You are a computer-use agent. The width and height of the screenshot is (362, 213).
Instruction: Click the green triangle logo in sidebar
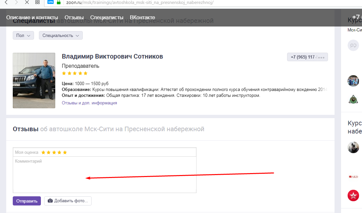353,99
